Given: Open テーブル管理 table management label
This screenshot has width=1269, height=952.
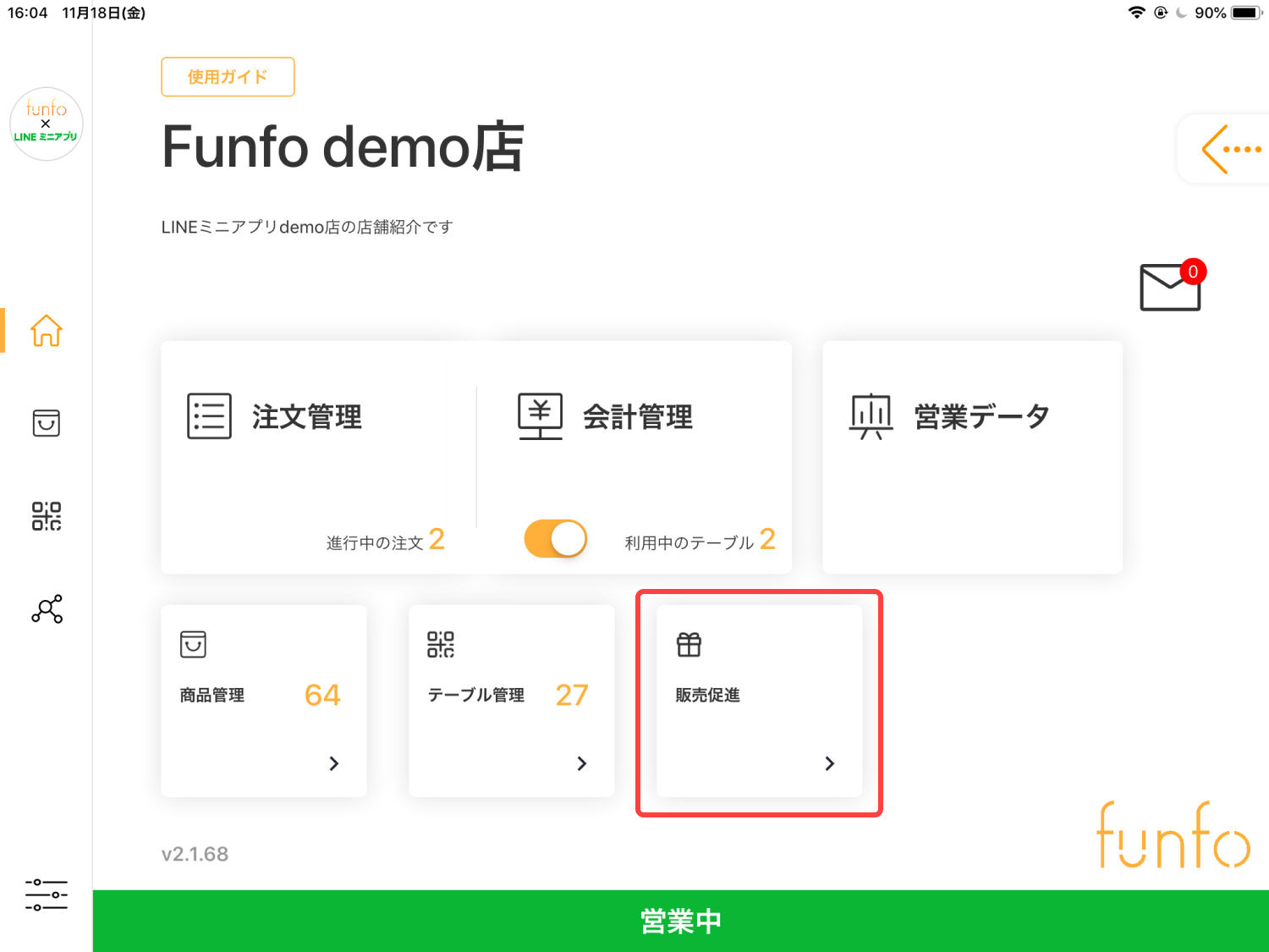Looking at the screenshot, I should (x=476, y=695).
